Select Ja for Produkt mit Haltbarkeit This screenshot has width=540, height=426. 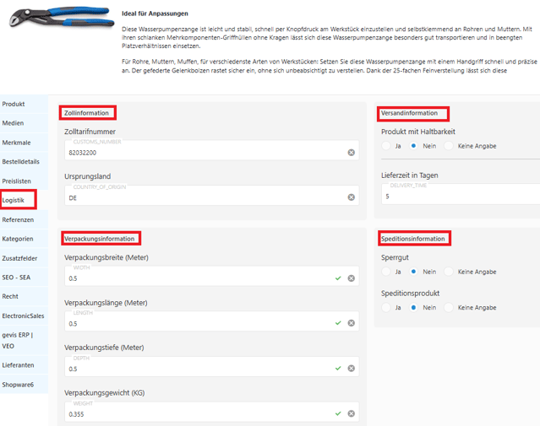coord(387,146)
